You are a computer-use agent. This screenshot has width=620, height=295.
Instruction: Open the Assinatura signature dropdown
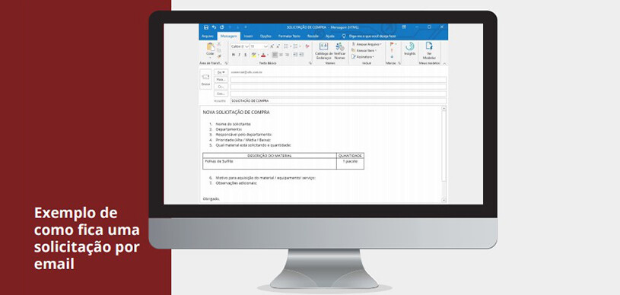363,57
